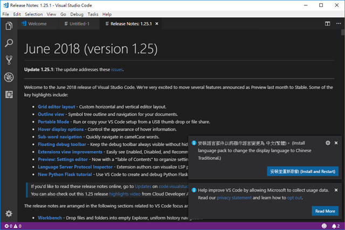This screenshot has width=345, height=230.
Task: Open the File menu
Action: [6, 14]
